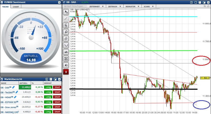Open the DB - DAX instrument link
The width and height of the screenshot is (211, 114).
pyautogui.click(x=6, y=87)
